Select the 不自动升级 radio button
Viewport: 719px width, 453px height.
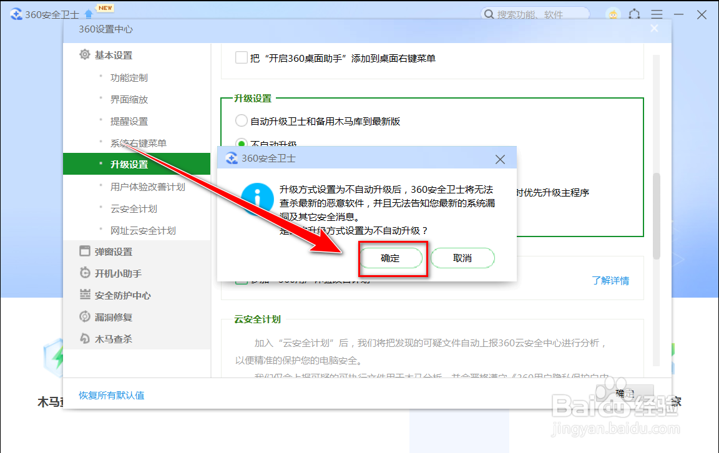(x=241, y=143)
